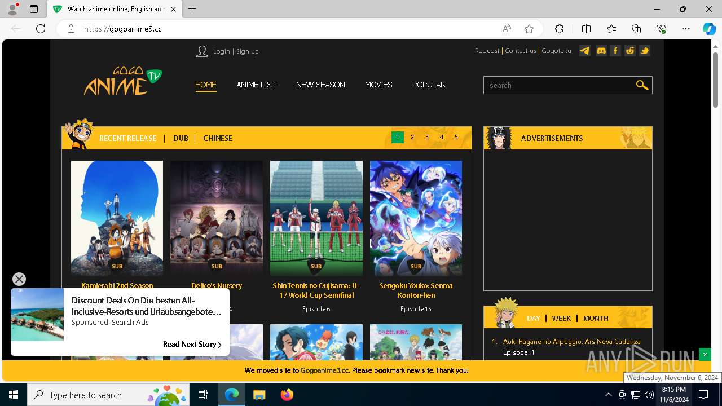Open Kamierabi 2nd Season thumbnail
Viewport: 722px width, 406px height.
(117, 218)
